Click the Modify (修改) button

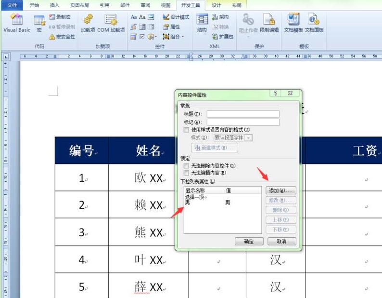[x=280, y=200]
